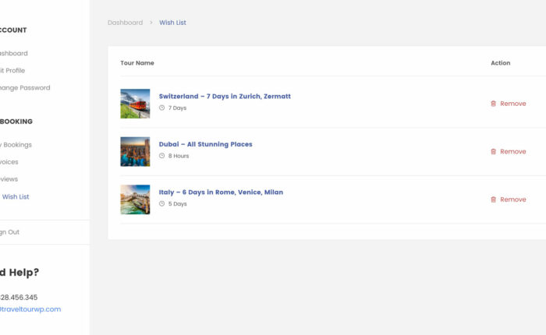Remove the Italy tour from wish list

pyautogui.click(x=512, y=199)
